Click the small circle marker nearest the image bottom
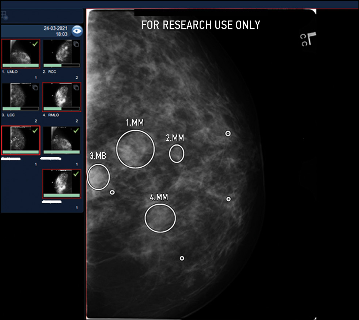 coord(182,258)
